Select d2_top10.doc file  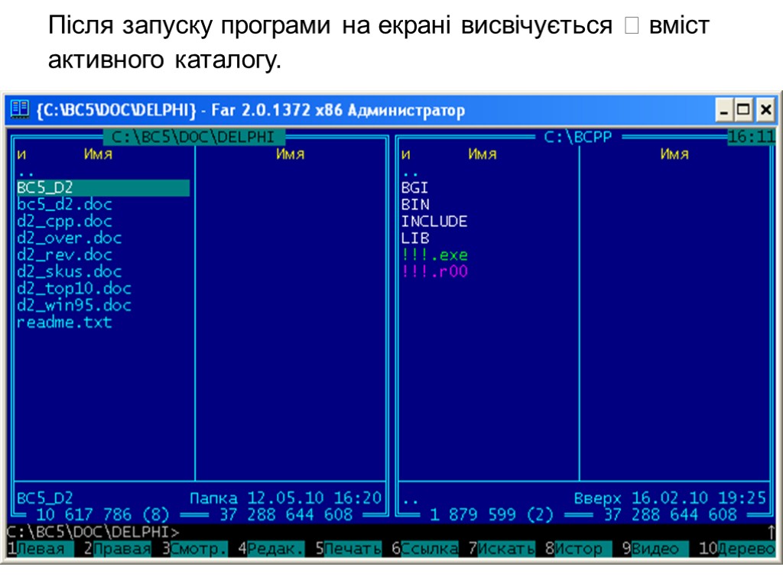pyautogui.click(x=74, y=288)
